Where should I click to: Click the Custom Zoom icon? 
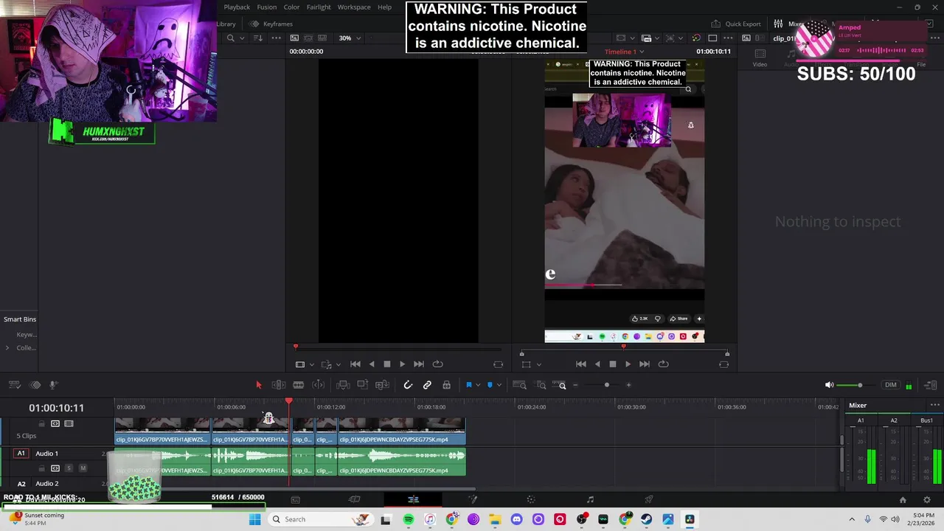click(x=560, y=385)
